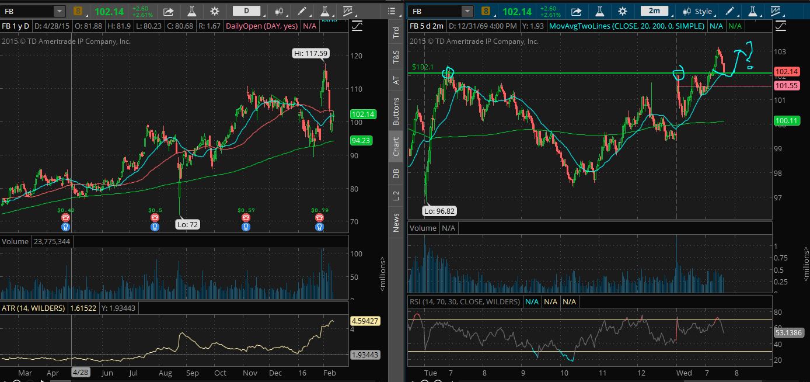Click DailyOpen (DAY, yes) study label

[262, 26]
